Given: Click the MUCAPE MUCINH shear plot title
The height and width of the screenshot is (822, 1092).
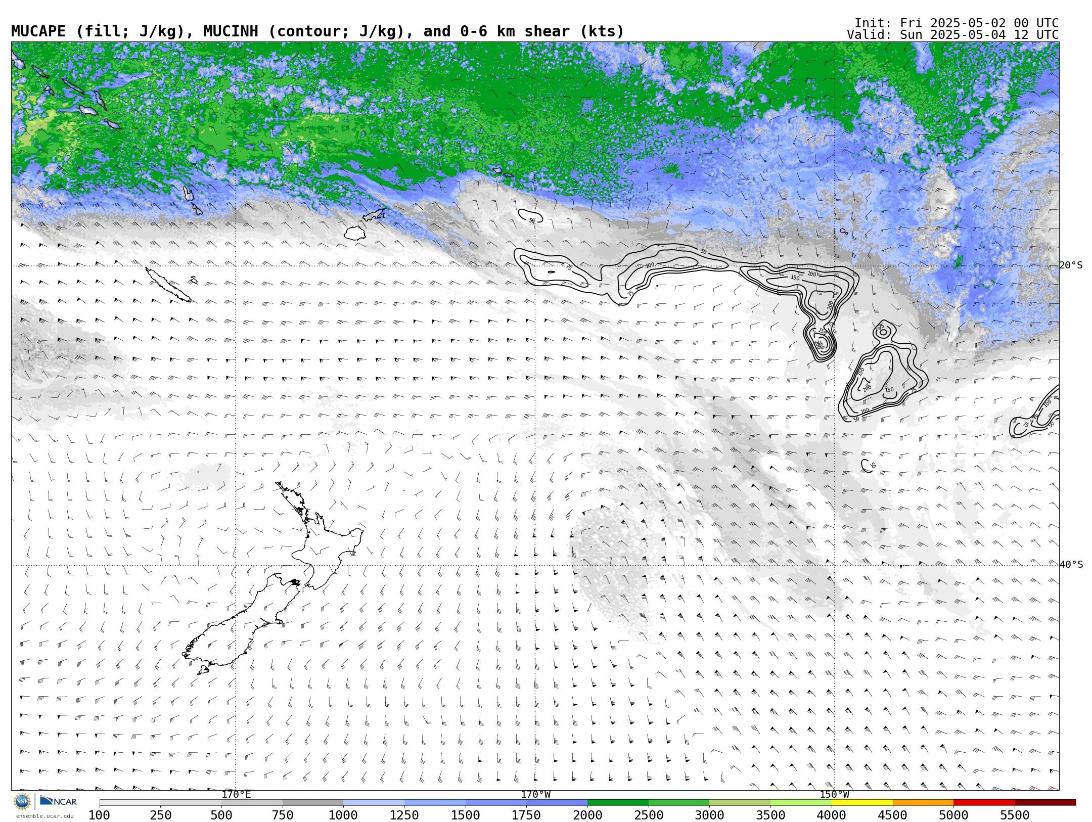Looking at the screenshot, I should coord(317,31).
